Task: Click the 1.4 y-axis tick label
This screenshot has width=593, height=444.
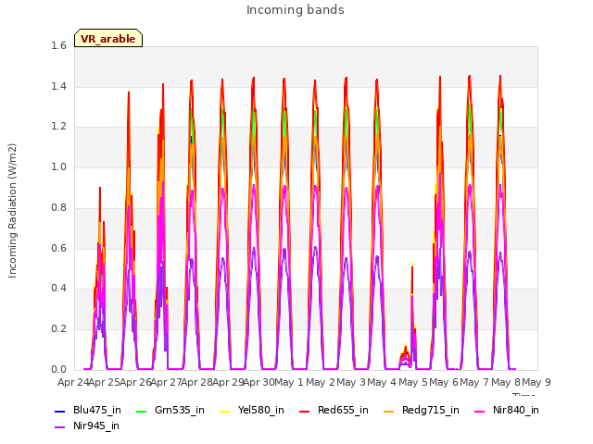Action: (x=58, y=86)
